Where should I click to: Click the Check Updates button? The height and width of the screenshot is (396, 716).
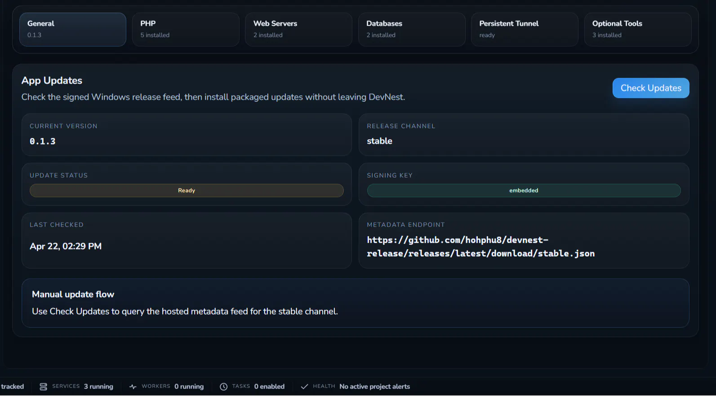tap(651, 88)
